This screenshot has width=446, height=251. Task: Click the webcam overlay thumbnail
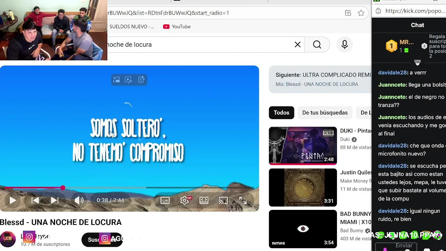[x=54, y=30]
